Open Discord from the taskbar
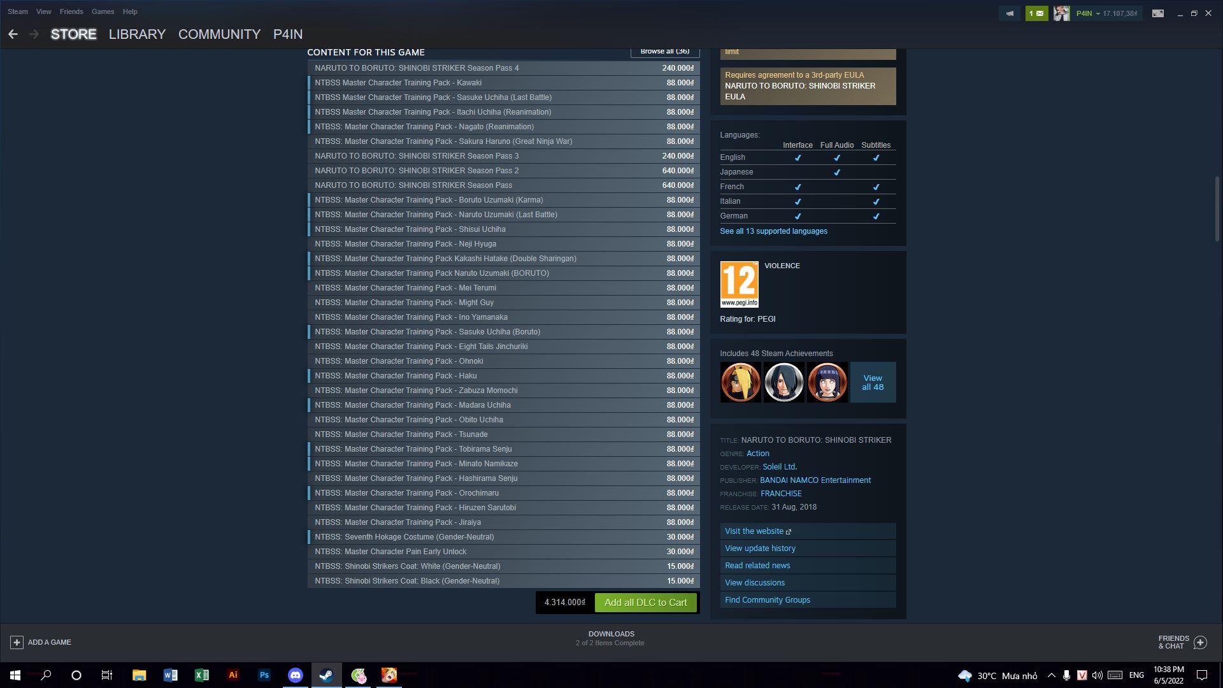This screenshot has height=688, width=1223. click(295, 675)
